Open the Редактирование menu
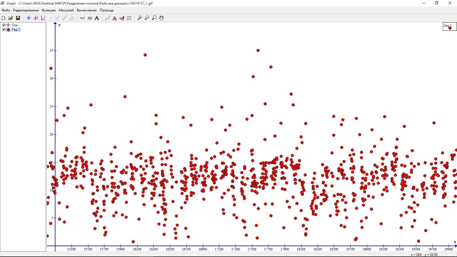The image size is (457, 257). coord(26,10)
